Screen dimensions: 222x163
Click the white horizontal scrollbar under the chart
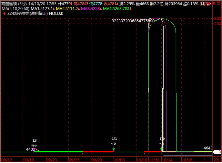(187, 155)
